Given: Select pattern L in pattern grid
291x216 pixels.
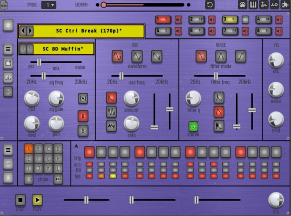Looking at the screenshot, I should tap(58, 169).
